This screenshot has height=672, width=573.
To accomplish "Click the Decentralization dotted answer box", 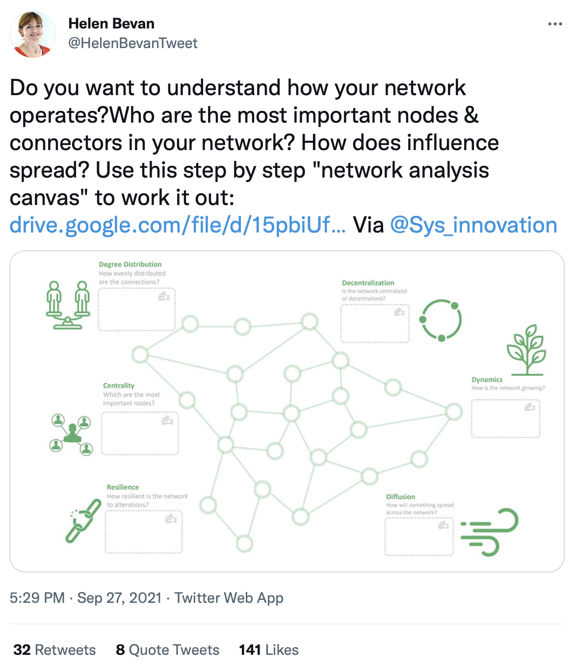I will 375,324.
